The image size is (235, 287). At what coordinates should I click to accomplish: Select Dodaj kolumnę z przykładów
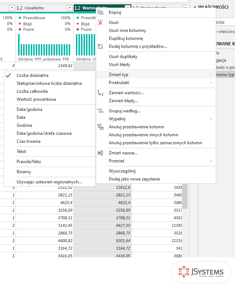[156, 46]
